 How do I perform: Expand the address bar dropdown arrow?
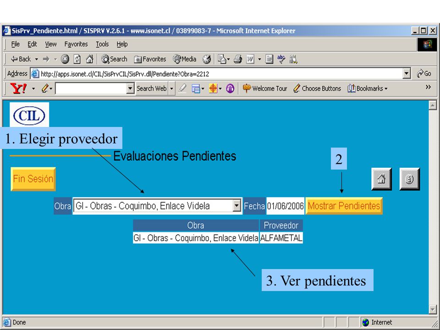pos(407,74)
